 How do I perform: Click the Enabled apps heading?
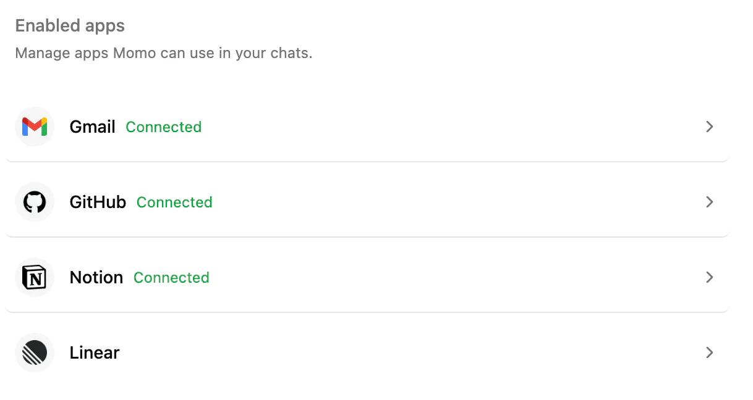(69, 26)
